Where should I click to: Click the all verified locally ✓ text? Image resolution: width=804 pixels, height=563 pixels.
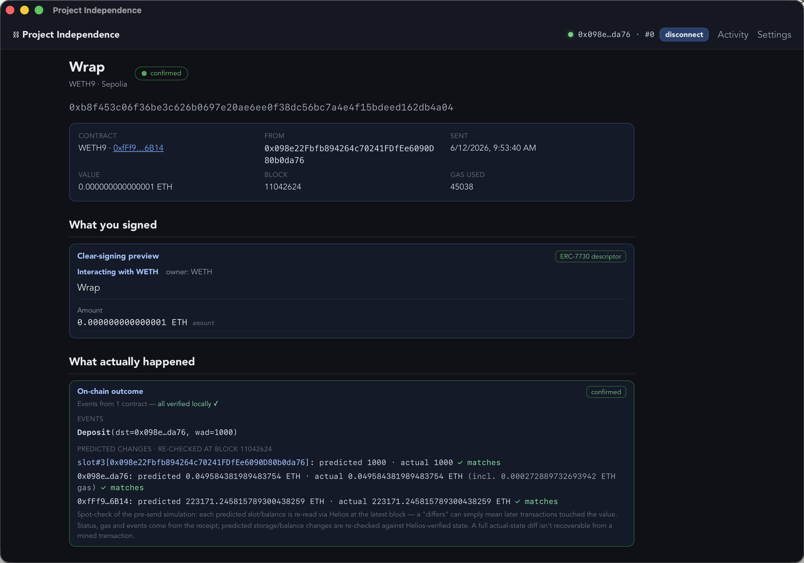(188, 404)
